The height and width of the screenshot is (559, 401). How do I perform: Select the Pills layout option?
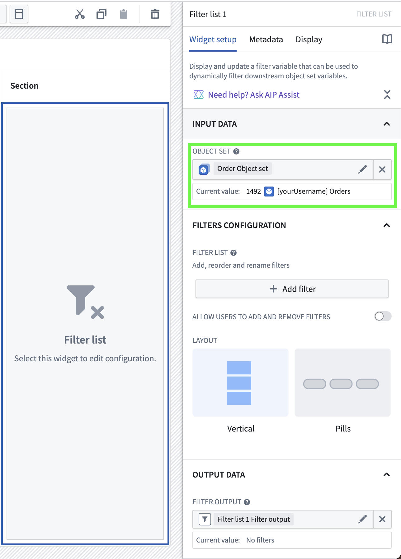point(342,383)
